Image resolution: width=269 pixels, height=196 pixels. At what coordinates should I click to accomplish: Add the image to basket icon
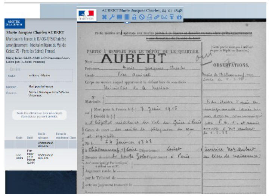179,17
